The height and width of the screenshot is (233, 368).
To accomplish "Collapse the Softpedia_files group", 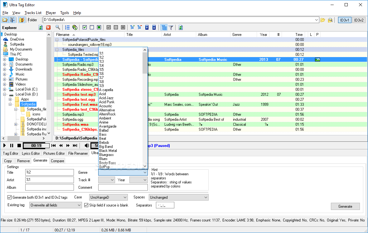I will (x=57, y=50).
